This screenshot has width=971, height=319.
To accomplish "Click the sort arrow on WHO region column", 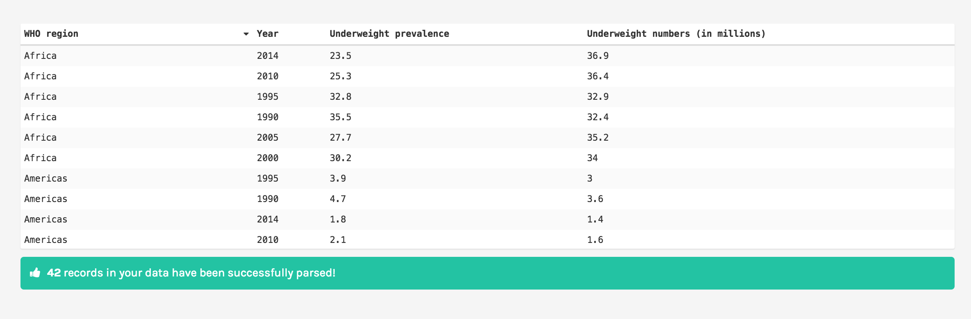I will click(x=246, y=34).
